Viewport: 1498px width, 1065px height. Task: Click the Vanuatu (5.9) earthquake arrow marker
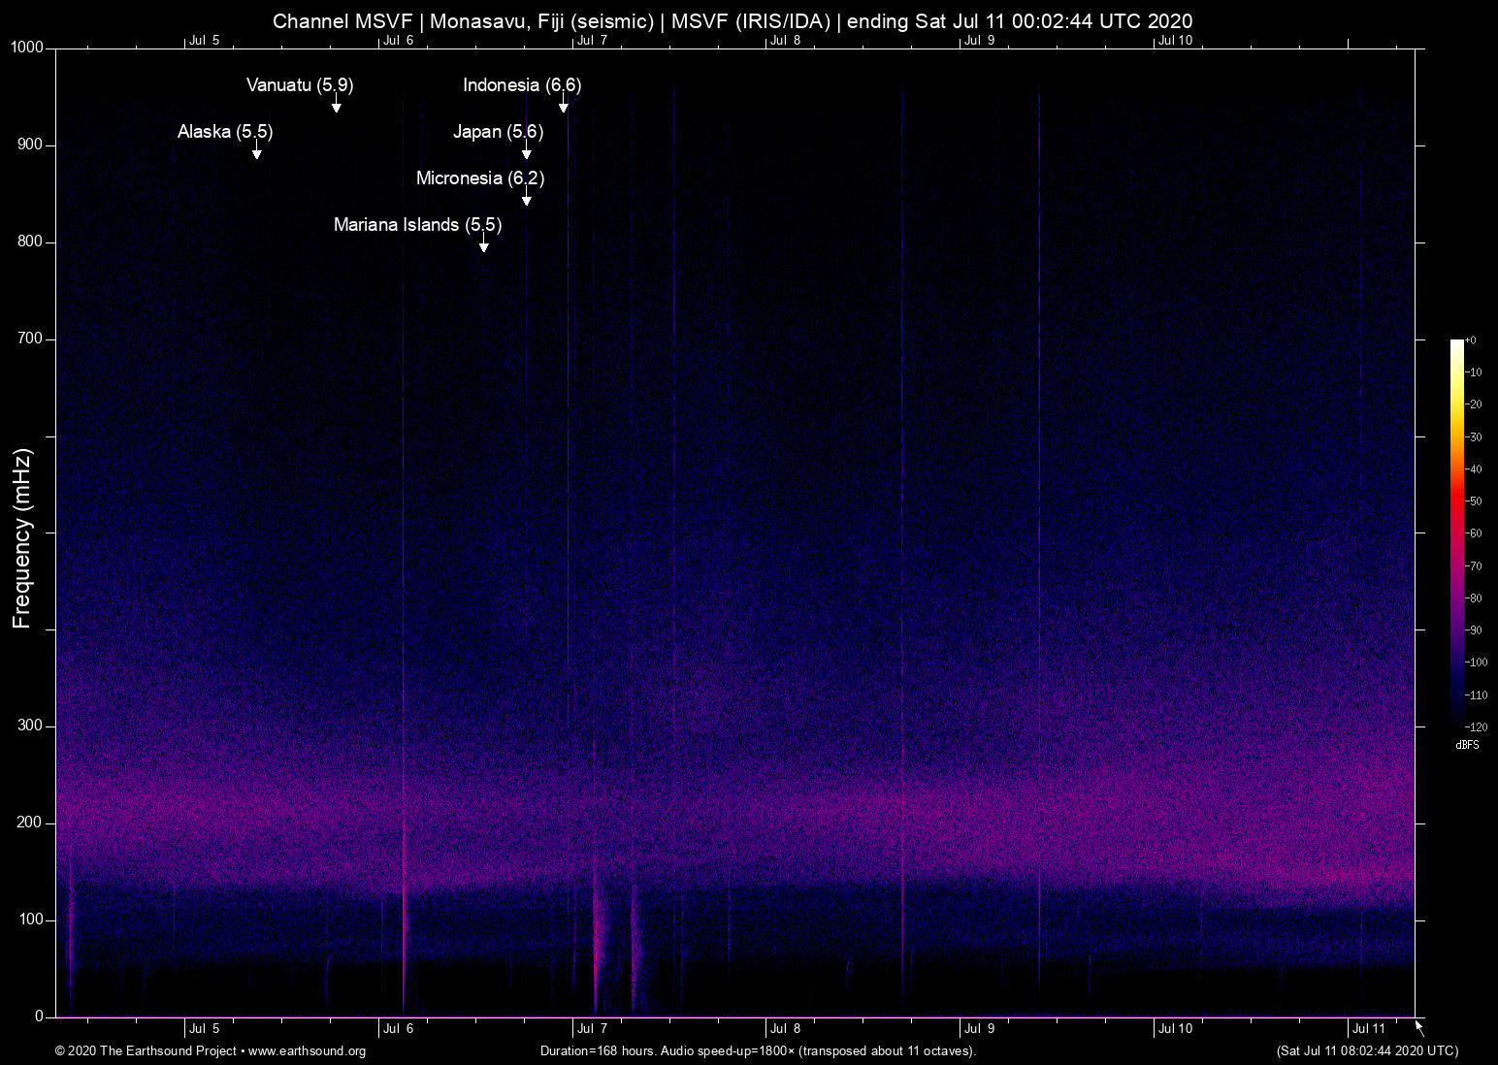point(337,105)
